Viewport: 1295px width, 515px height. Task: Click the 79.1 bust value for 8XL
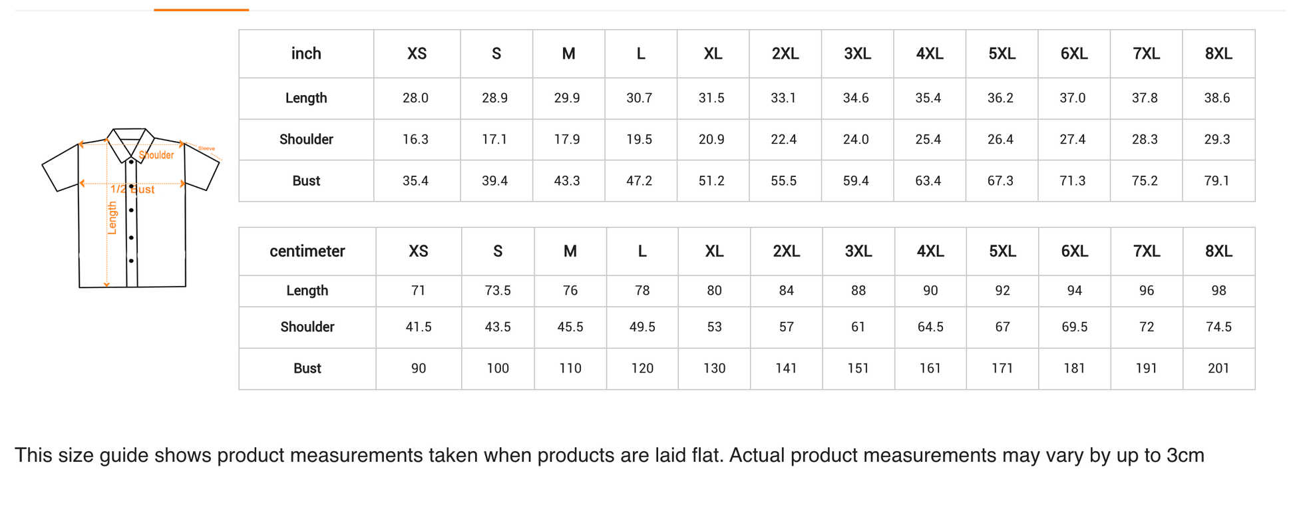coord(1216,181)
